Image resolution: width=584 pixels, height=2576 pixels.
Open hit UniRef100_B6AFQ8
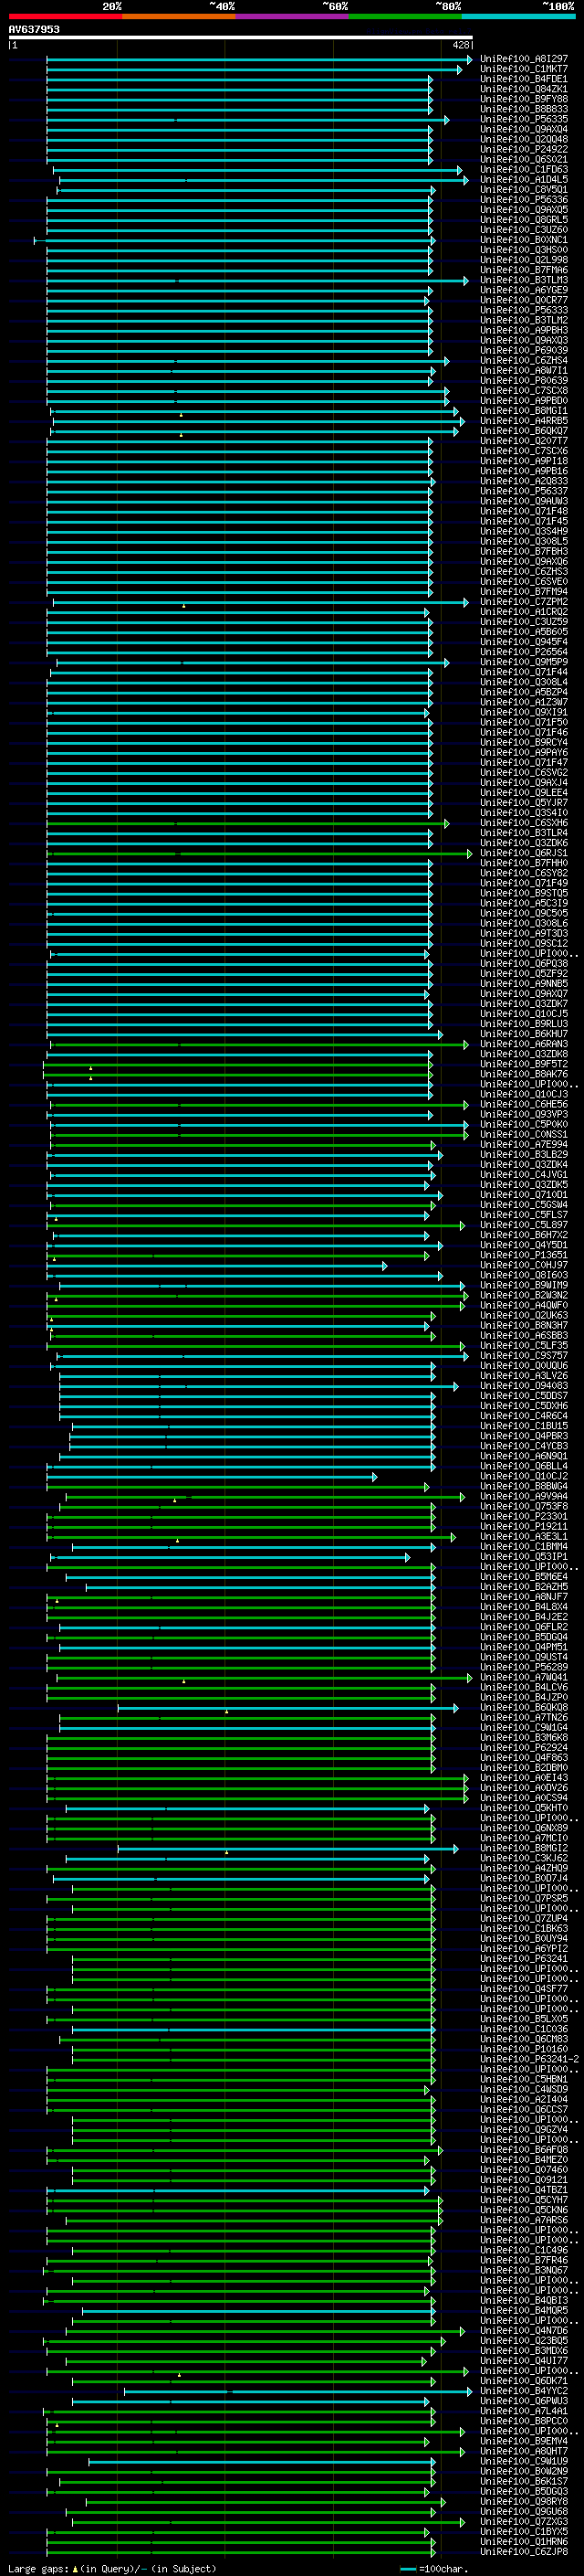click(x=523, y=2149)
